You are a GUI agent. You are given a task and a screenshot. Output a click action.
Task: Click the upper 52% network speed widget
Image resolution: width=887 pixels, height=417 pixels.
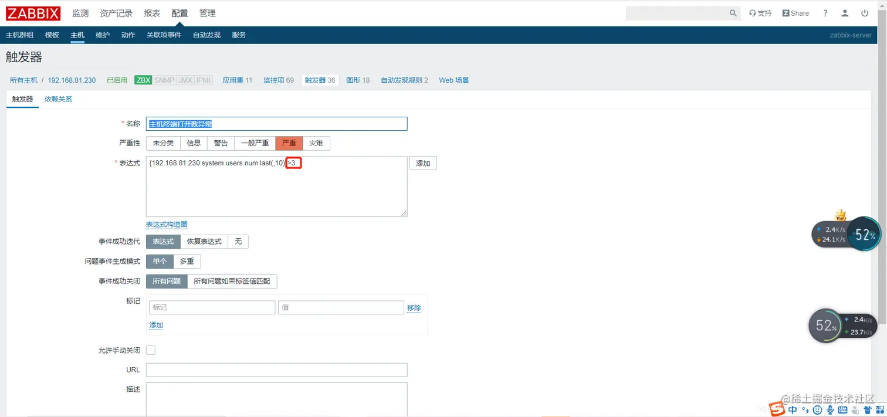pyautogui.click(x=847, y=234)
